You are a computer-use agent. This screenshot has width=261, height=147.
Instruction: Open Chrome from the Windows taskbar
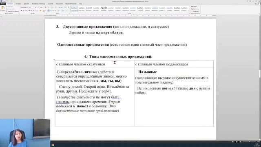53,145
